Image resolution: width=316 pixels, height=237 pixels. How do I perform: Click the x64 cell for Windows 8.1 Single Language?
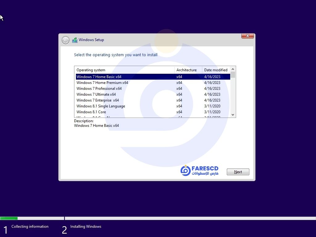179,106
